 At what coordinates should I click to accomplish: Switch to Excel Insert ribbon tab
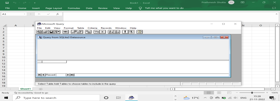36,8
